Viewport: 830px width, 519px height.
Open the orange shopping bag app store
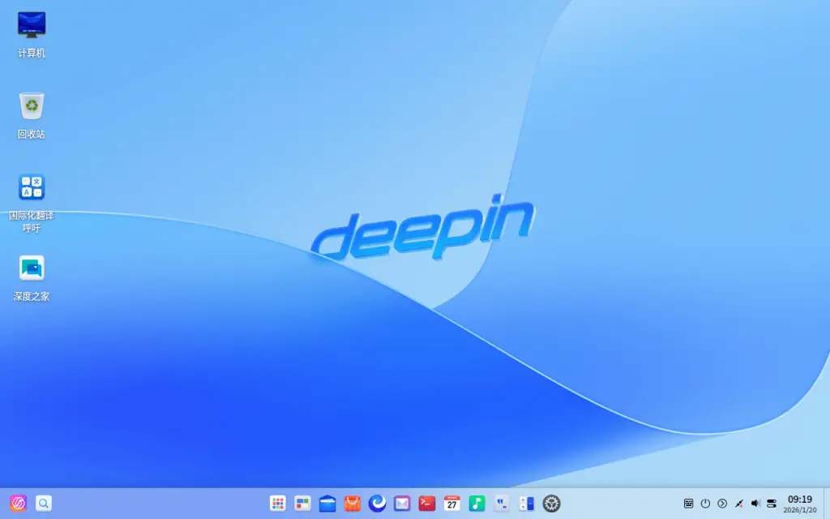352,504
